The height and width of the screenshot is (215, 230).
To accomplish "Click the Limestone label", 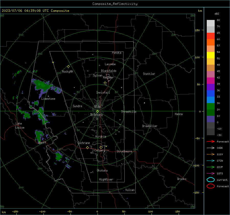I will pyautogui.click(x=48, y=99).
